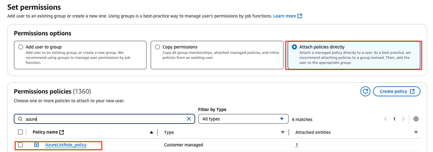This screenshot has height=152, width=433.
Task: Open the Filter by Type dropdown
Action: (x=243, y=119)
